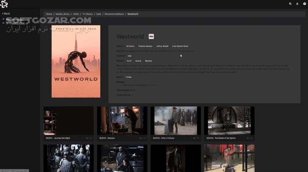Open The Riddle of the Sphinx thumbnail
This screenshot has width=308, height=172.
point(229,121)
